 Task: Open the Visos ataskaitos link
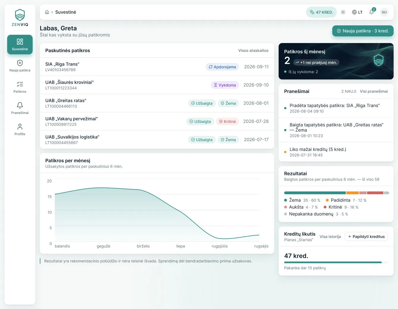pyautogui.click(x=253, y=51)
